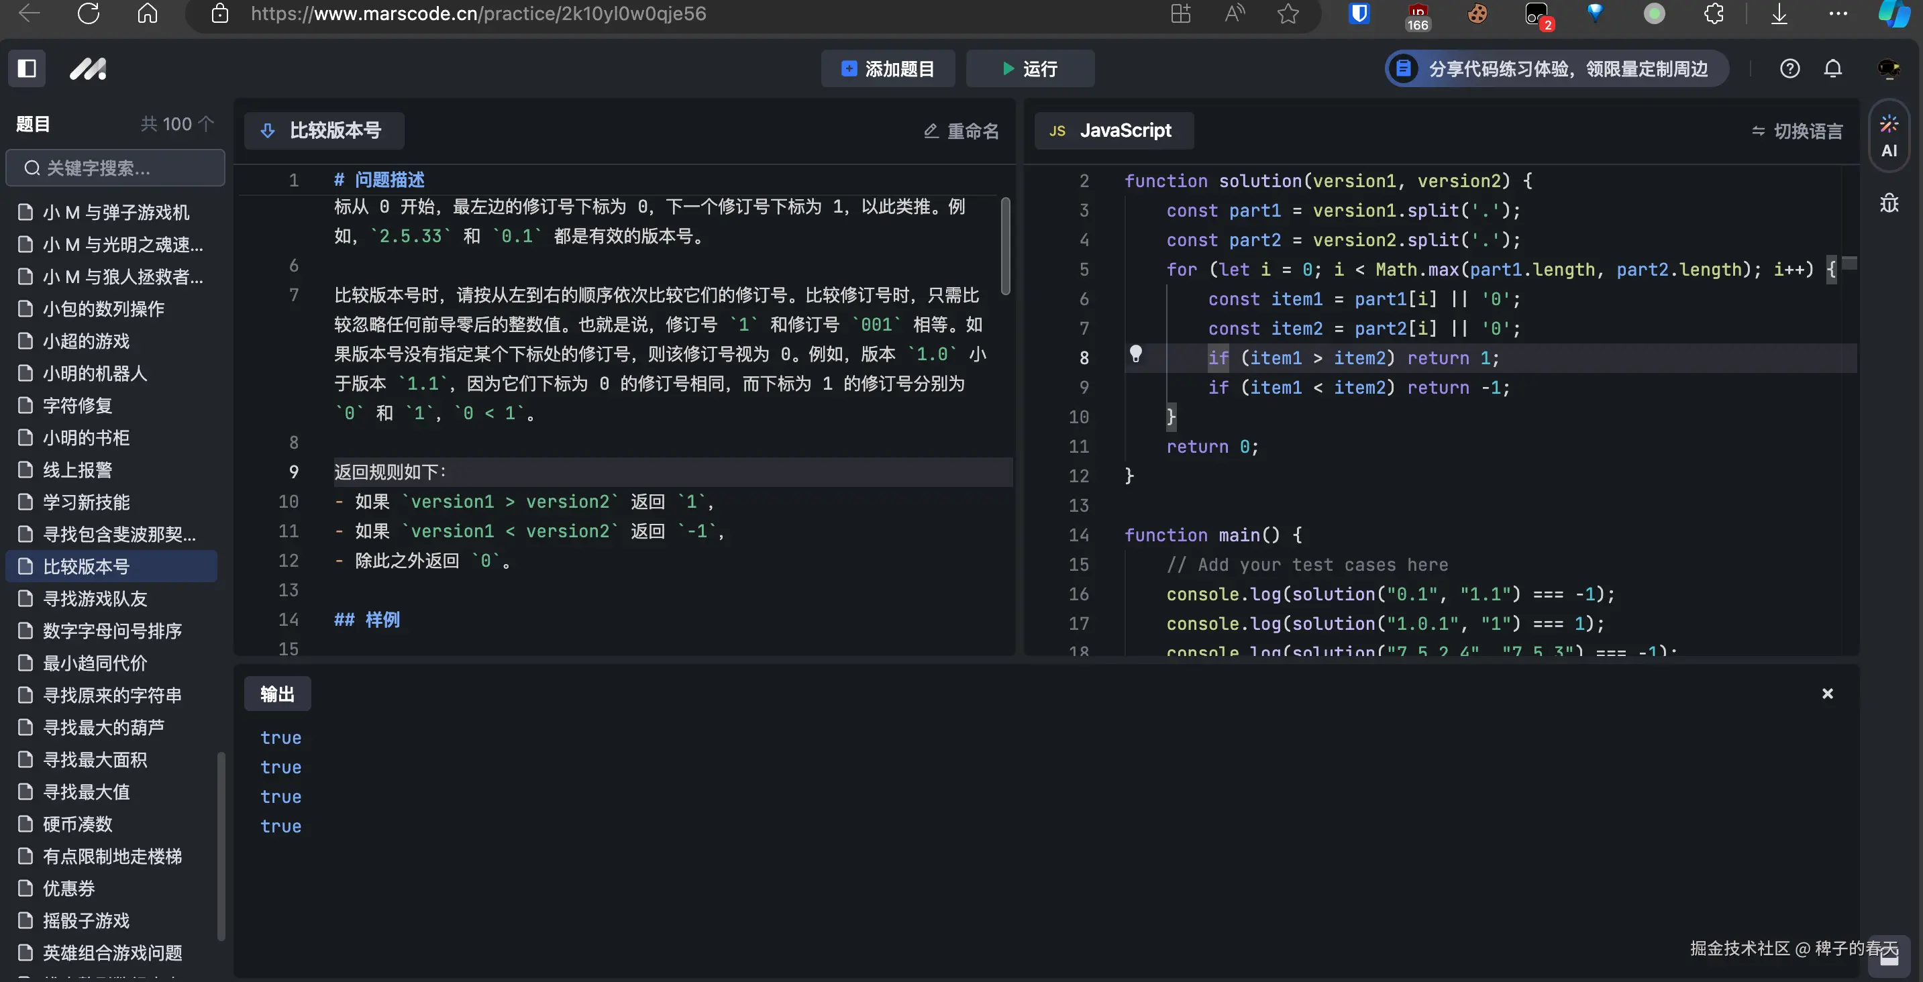The image size is (1923, 982).
Task: Click the sort arrow next to 共 100
Action: coord(205,123)
